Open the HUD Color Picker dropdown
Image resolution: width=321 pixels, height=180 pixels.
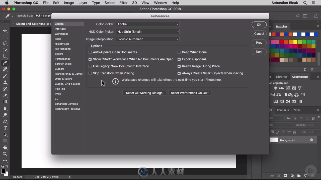tap(147, 32)
